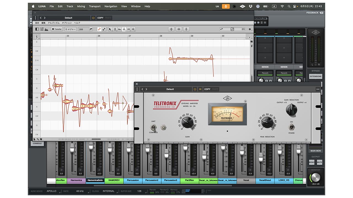
Task: Click the CONSOLE button
Action: tap(37, 144)
